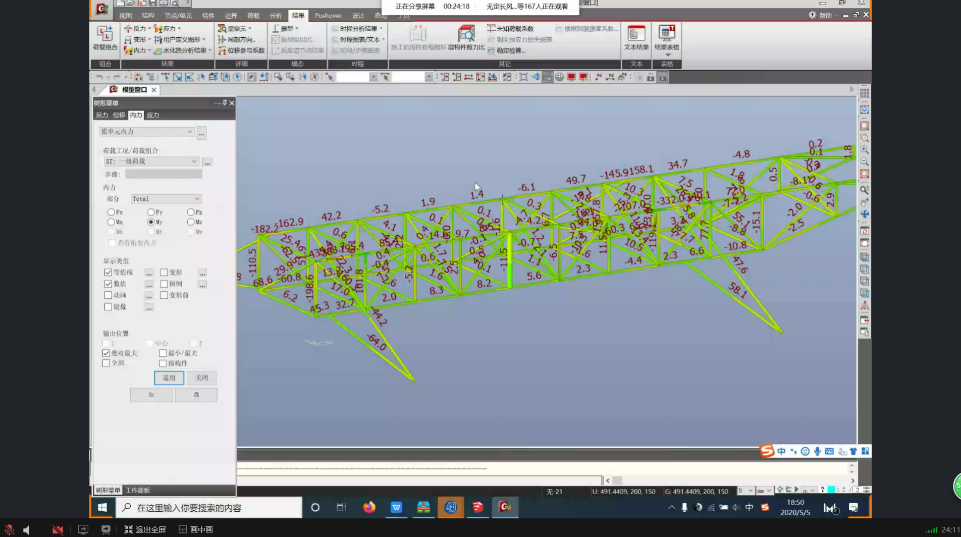Expand the 梁单元内力 dropdown

tap(190, 132)
